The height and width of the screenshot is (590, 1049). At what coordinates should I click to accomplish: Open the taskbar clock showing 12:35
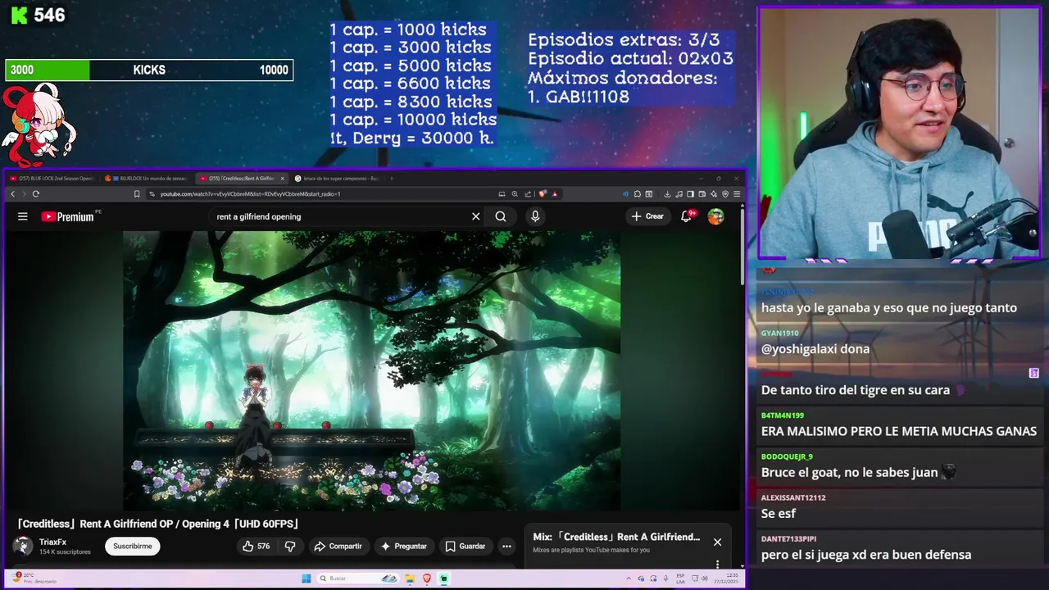pos(726,579)
